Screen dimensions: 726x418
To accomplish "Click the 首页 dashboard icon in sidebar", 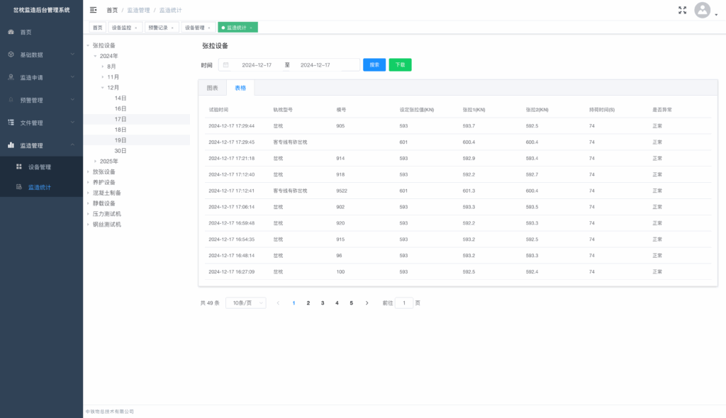I will 11,32.
